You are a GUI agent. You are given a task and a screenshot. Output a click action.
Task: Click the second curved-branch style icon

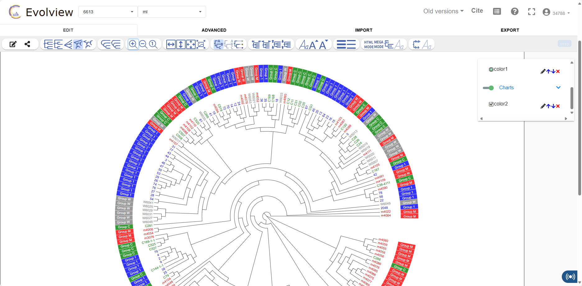coord(116,44)
